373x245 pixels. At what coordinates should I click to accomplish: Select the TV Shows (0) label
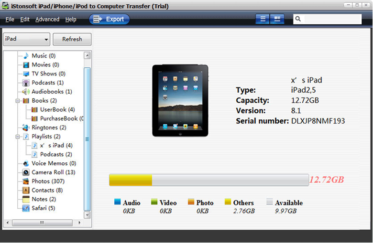[x=48, y=74]
